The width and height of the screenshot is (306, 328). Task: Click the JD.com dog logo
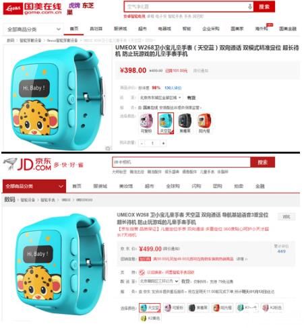[x=10, y=164]
